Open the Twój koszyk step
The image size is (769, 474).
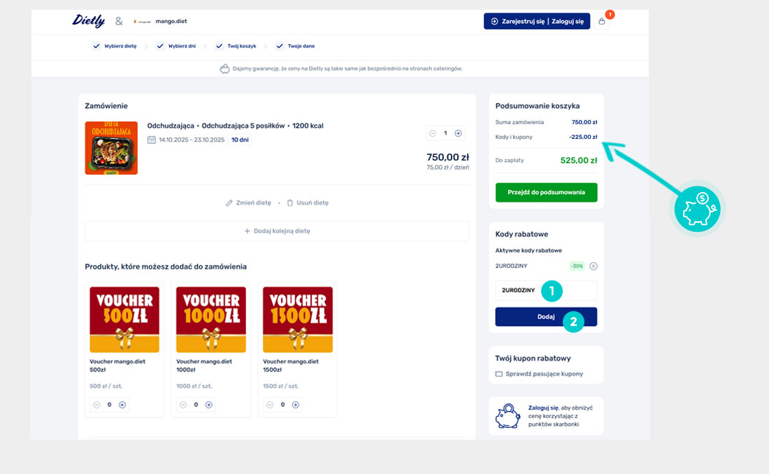(x=236, y=46)
